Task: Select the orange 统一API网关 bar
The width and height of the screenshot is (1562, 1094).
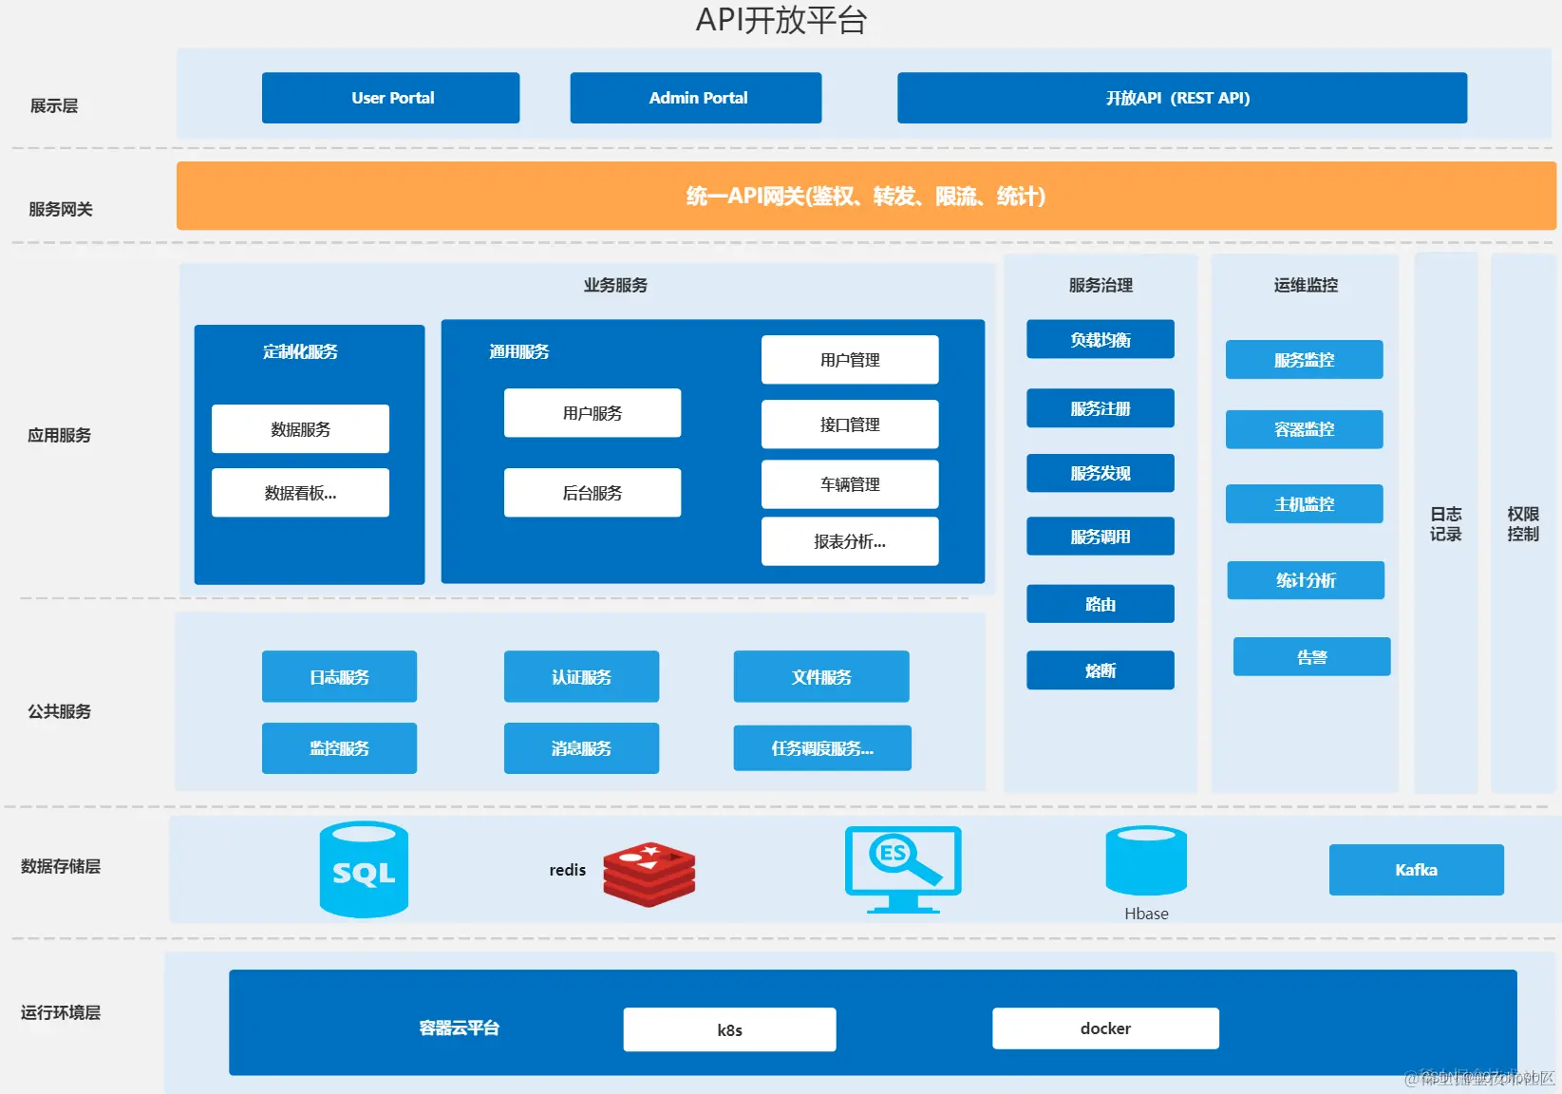Action: (x=866, y=196)
